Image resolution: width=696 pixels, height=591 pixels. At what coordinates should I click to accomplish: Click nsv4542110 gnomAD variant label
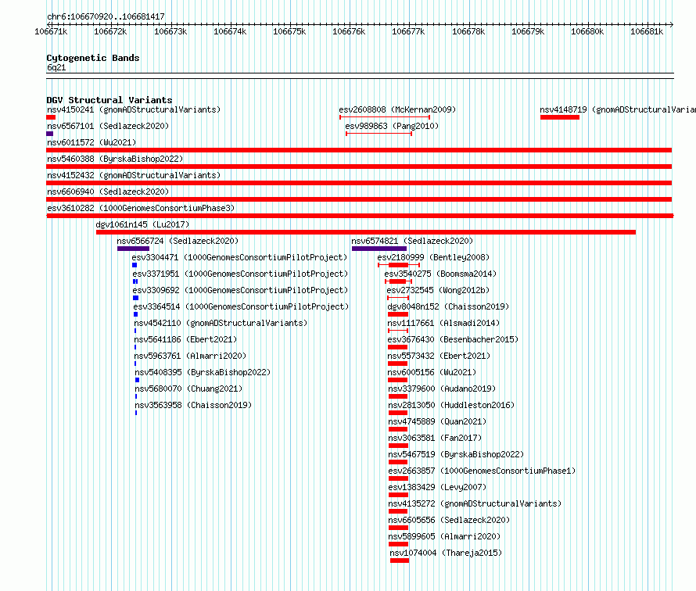click(x=221, y=323)
